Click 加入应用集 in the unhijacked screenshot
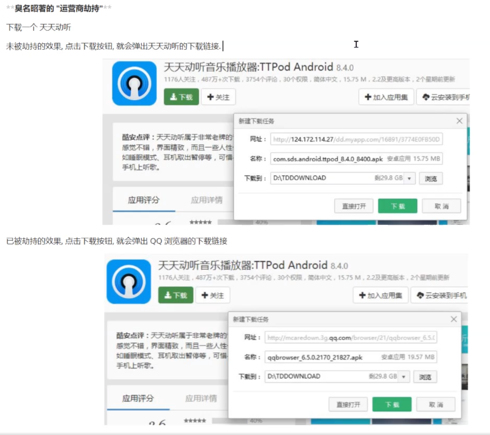 pos(386,97)
